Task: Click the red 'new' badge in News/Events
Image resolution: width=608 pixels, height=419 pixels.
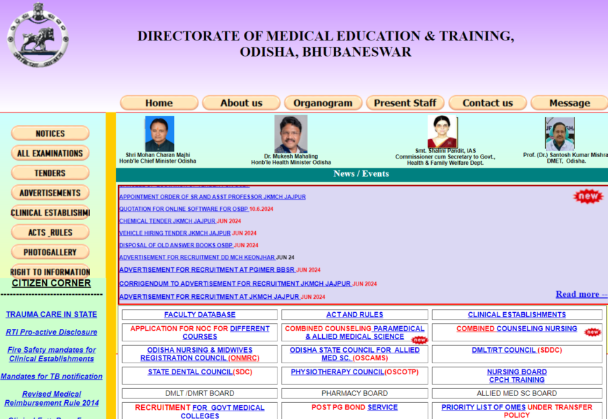Action: (588, 196)
